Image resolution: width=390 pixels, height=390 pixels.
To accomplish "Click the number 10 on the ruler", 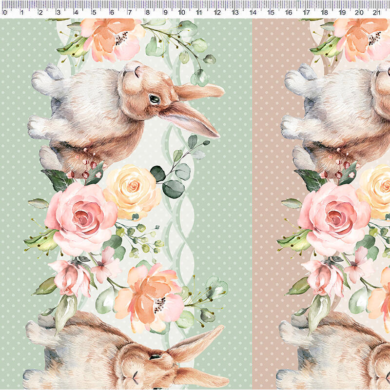I will click(181, 13).
